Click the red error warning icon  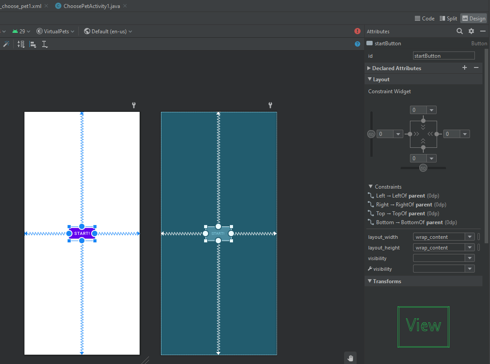(357, 31)
